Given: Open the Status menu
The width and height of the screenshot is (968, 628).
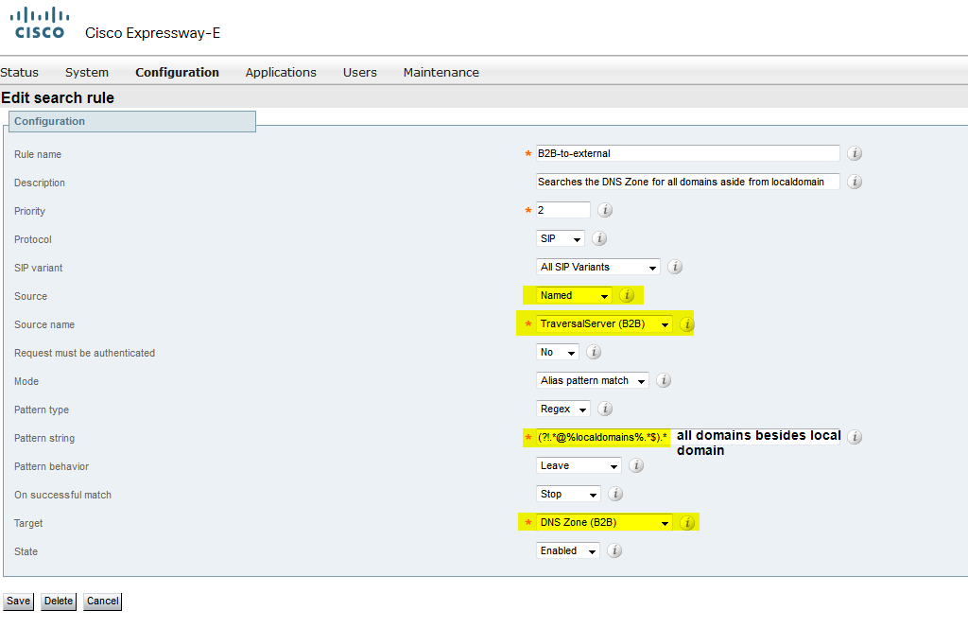Looking at the screenshot, I should click(x=19, y=72).
